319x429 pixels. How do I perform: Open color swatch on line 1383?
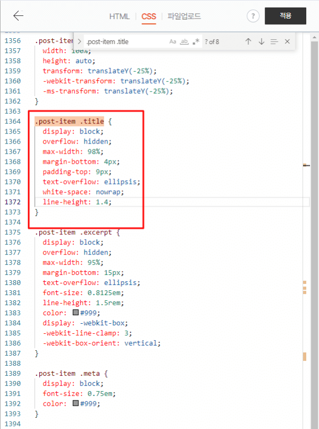76,313
